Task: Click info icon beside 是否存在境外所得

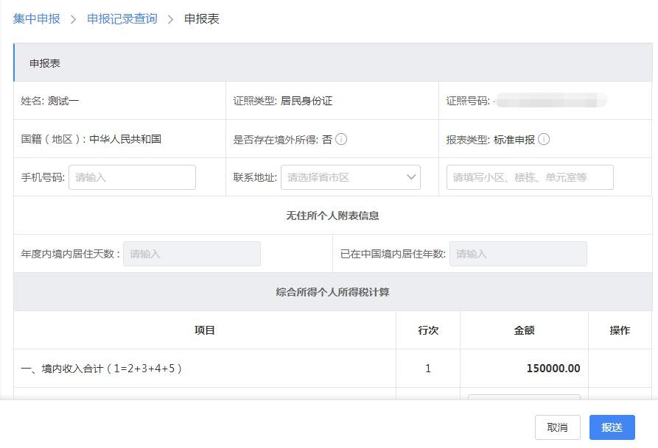Action: click(x=341, y=139)
